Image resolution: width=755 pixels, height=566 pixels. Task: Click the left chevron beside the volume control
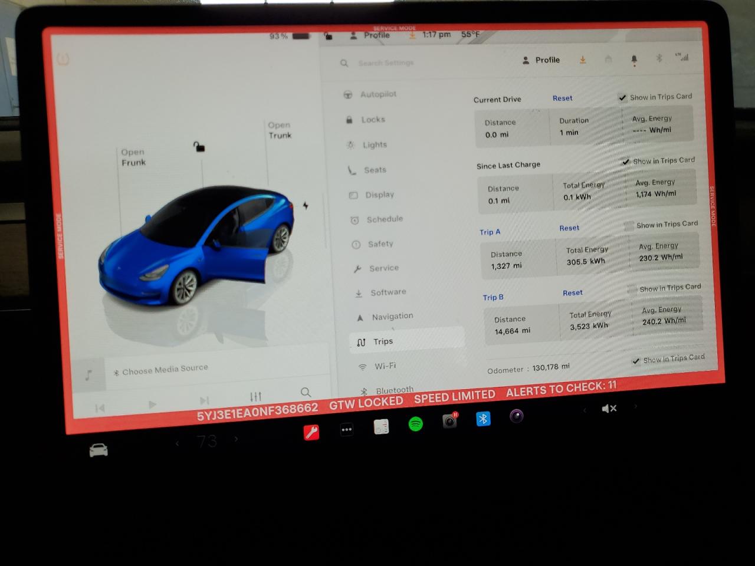585,408
